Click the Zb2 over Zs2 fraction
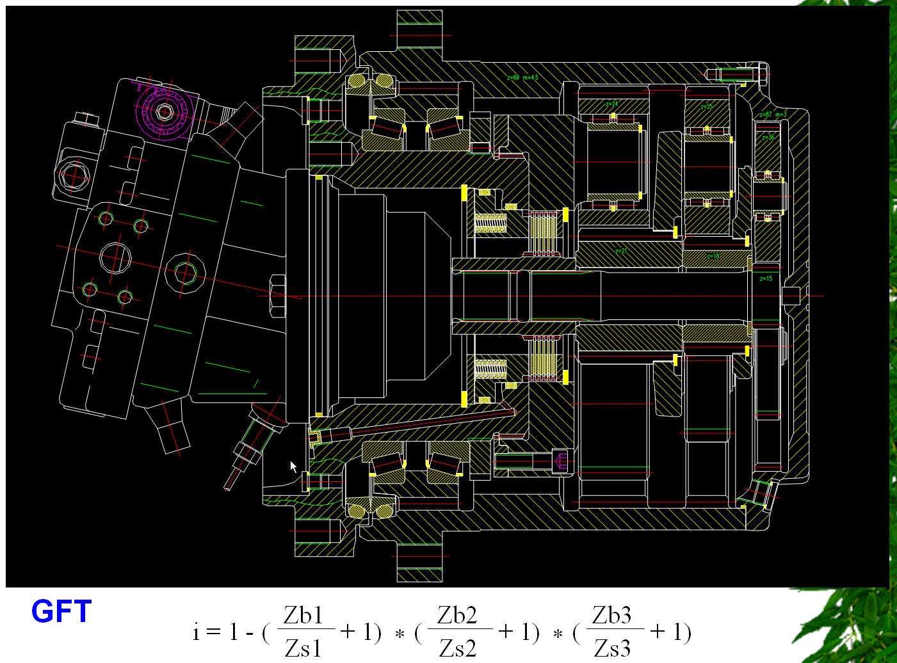The width and height of the screenshot is (897, 663). (458, 630)
